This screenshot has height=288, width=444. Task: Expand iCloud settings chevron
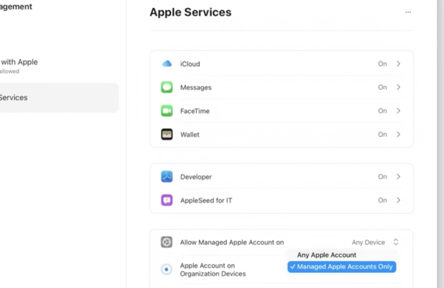[x=399, y=64]
